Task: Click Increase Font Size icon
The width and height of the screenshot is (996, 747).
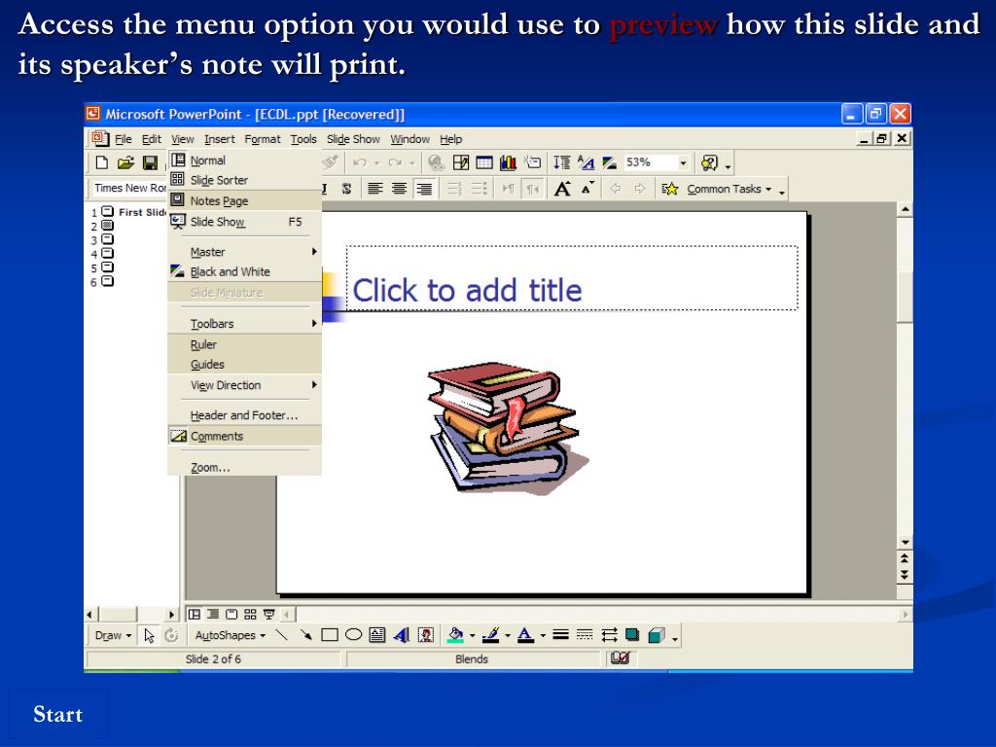Action: (x=562, y=189)
